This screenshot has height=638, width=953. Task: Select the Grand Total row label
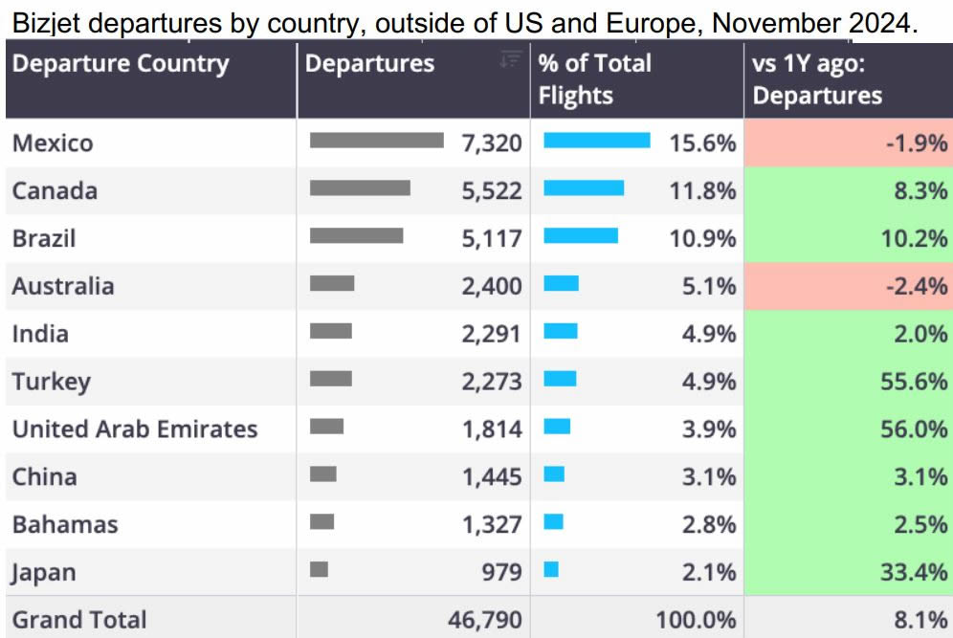coord(79,620)
